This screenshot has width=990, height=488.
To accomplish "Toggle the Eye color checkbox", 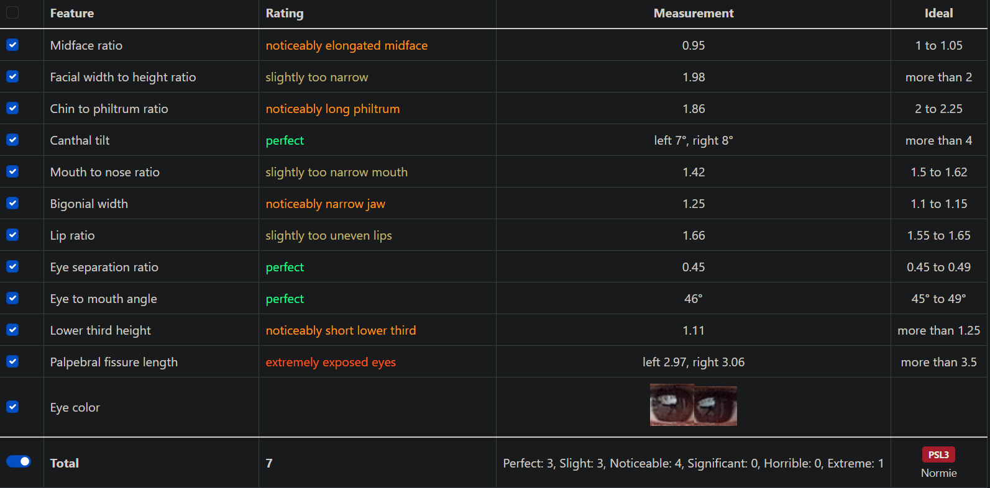I will click(x=12, y=407).
